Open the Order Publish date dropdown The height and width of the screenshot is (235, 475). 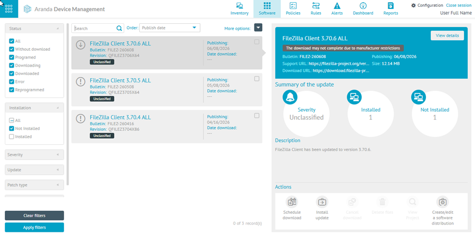(169, 28)
